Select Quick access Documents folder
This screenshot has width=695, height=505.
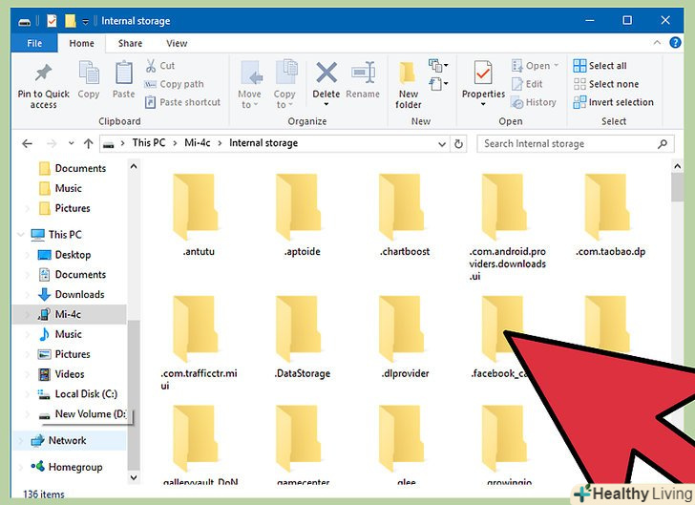(73, 168)
